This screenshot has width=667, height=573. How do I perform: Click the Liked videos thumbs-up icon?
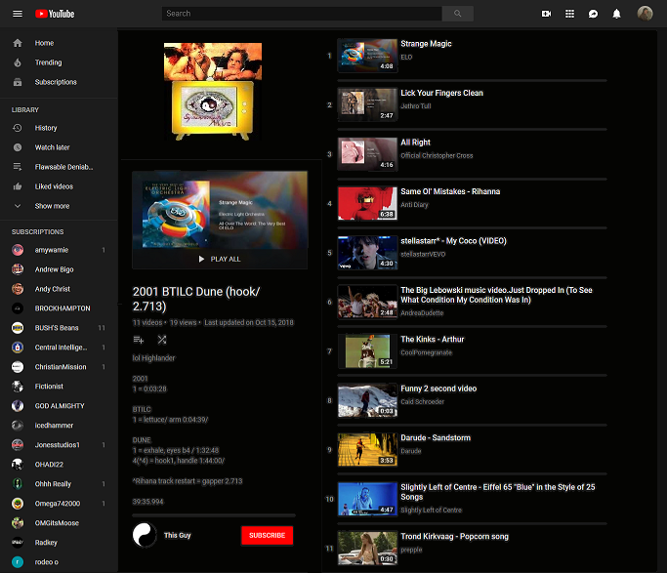tap(18, 186)
